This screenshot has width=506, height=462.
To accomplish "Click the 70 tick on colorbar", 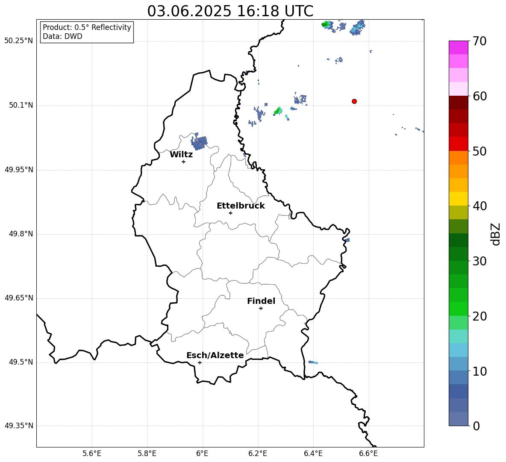I will [x=480, y=41].
